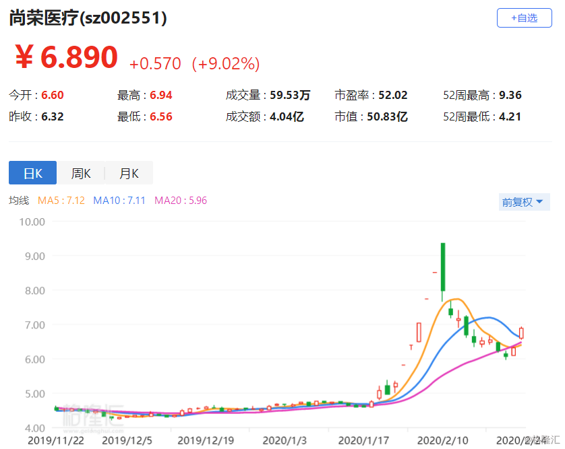Click the tall green candlestick near 9.36 peak
The width and height of the screenshot is (565, 449).
click(443, 267)
